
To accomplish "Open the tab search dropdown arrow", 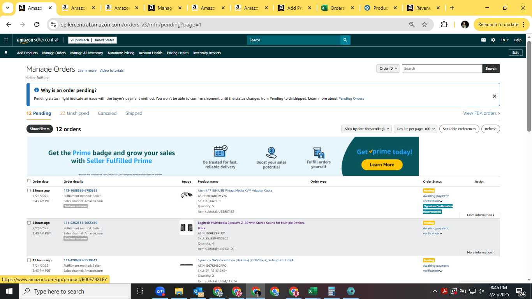I will point(7,8).
